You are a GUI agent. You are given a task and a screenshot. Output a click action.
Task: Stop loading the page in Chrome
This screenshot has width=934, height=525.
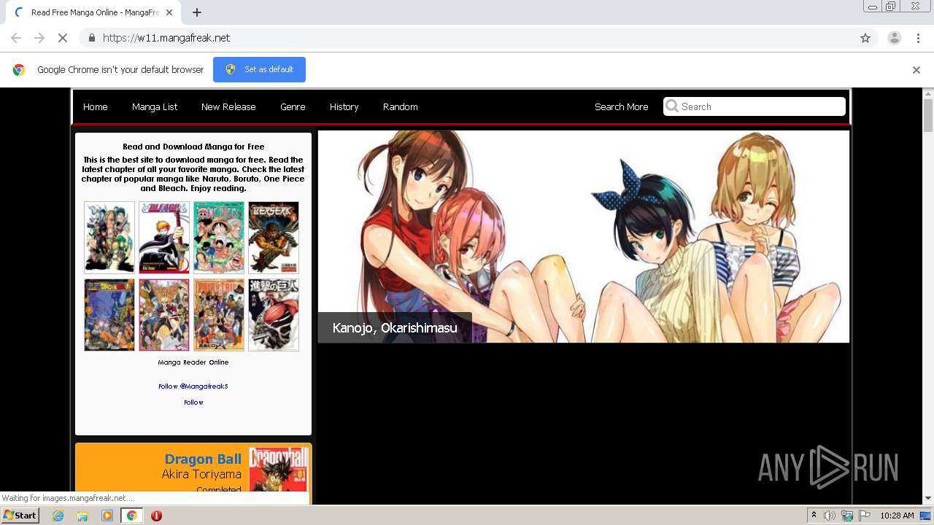tap(63, 38)
